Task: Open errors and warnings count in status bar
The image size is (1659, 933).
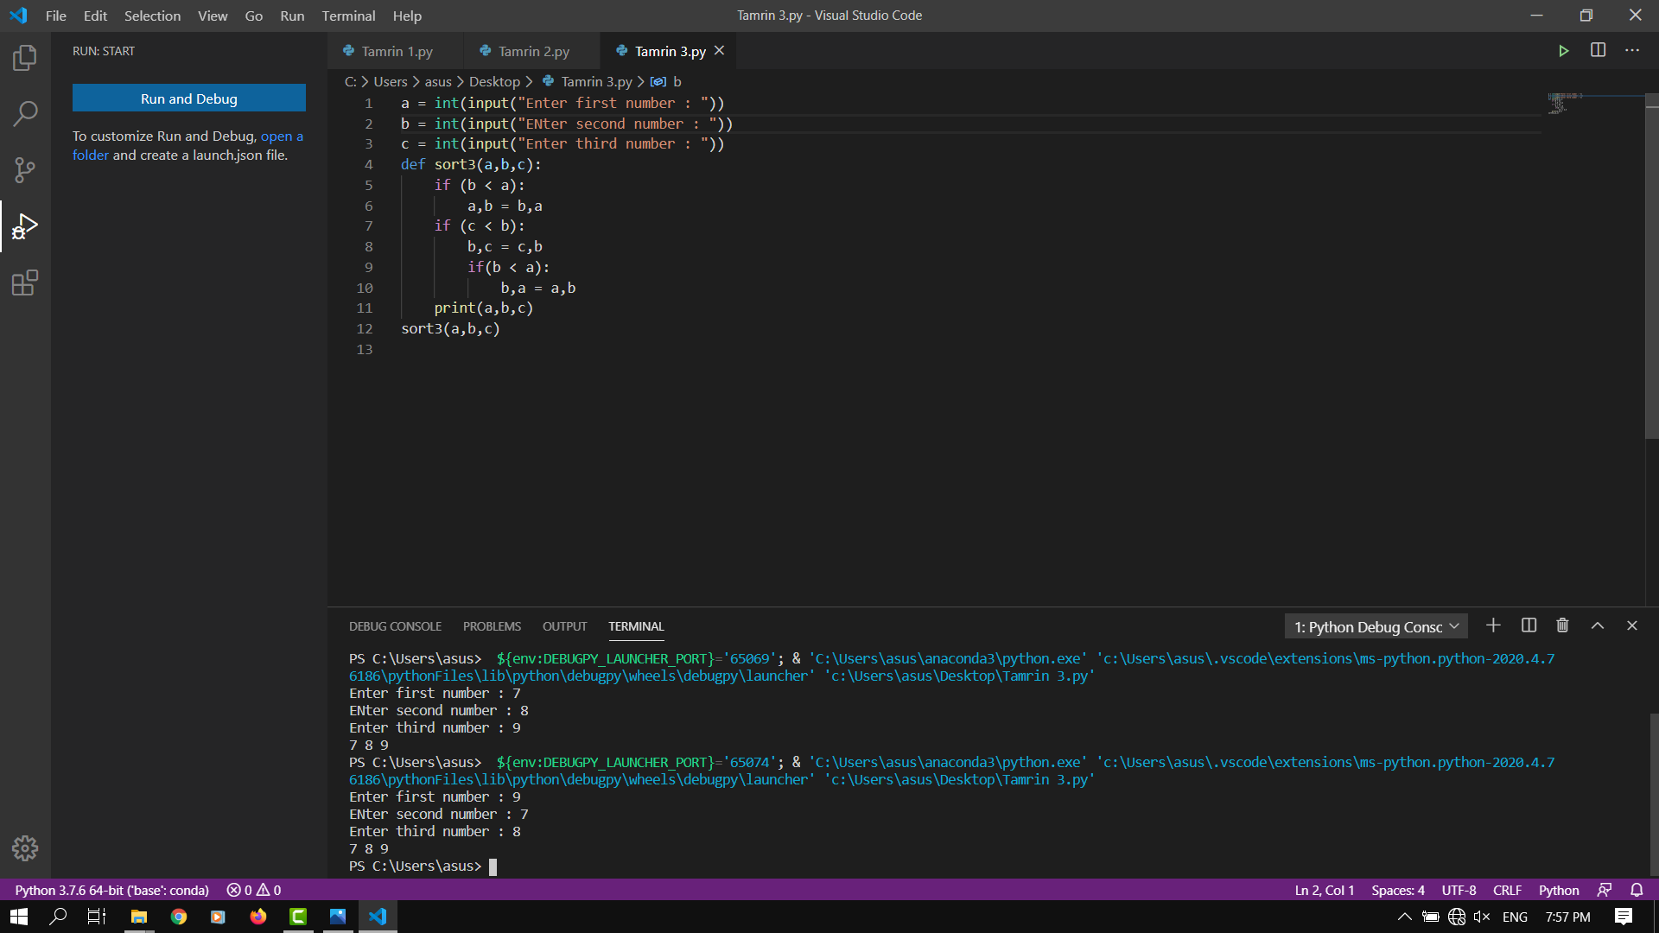Action: point(254,890)
